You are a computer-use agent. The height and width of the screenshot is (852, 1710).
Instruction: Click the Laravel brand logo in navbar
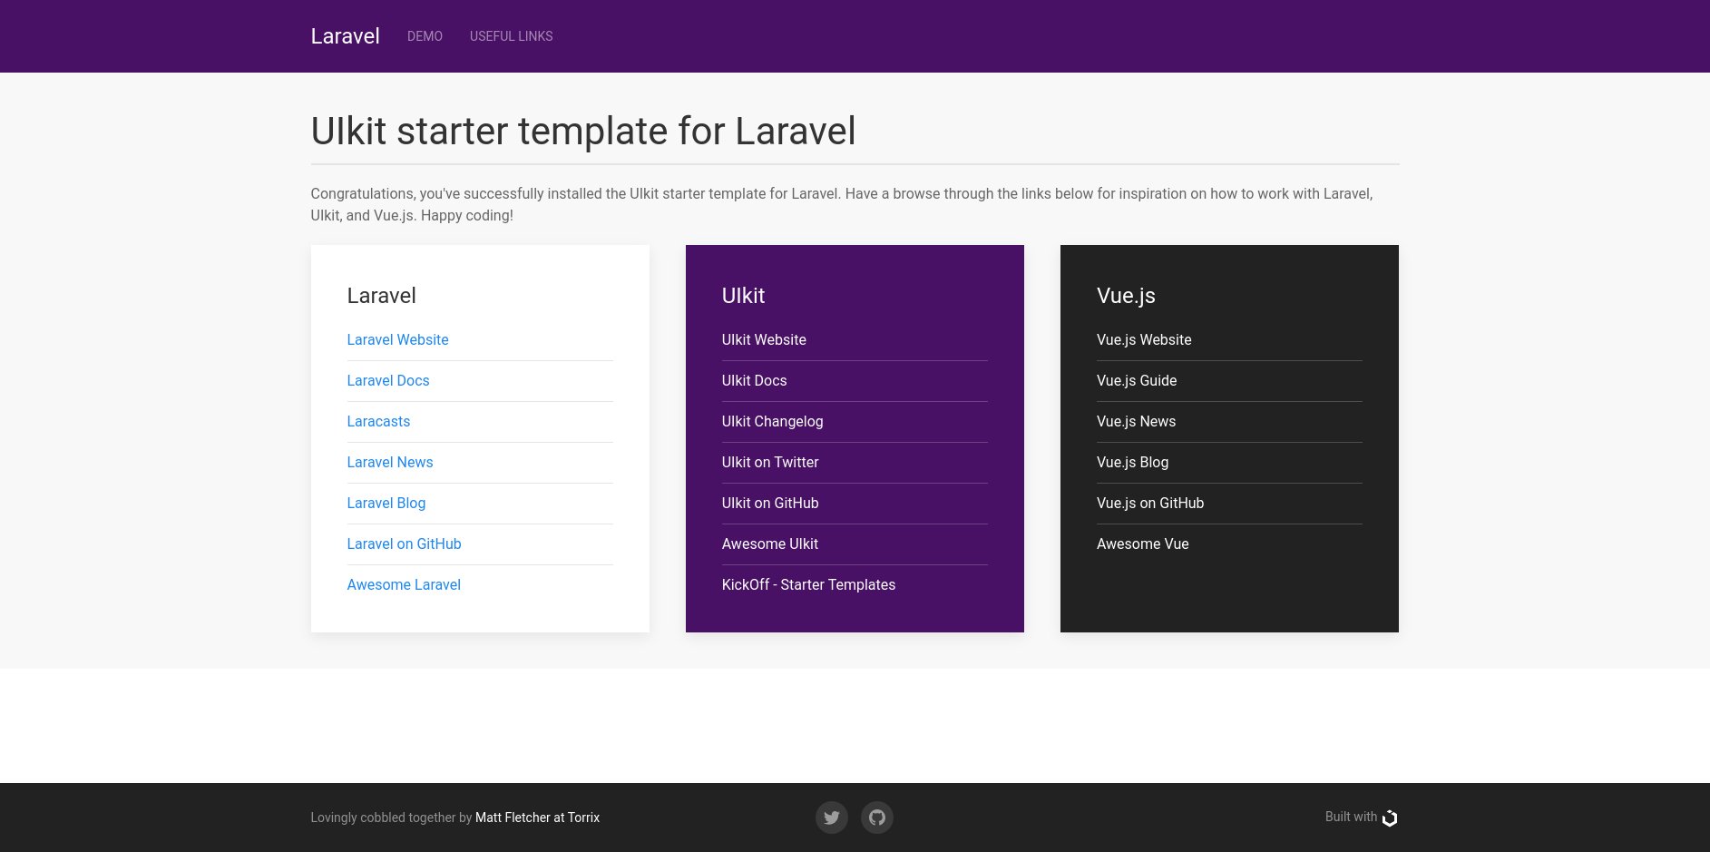[x=345, y=36]
